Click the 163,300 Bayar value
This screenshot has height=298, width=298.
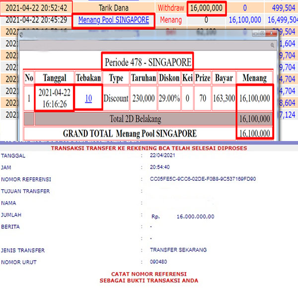[224, 98]
